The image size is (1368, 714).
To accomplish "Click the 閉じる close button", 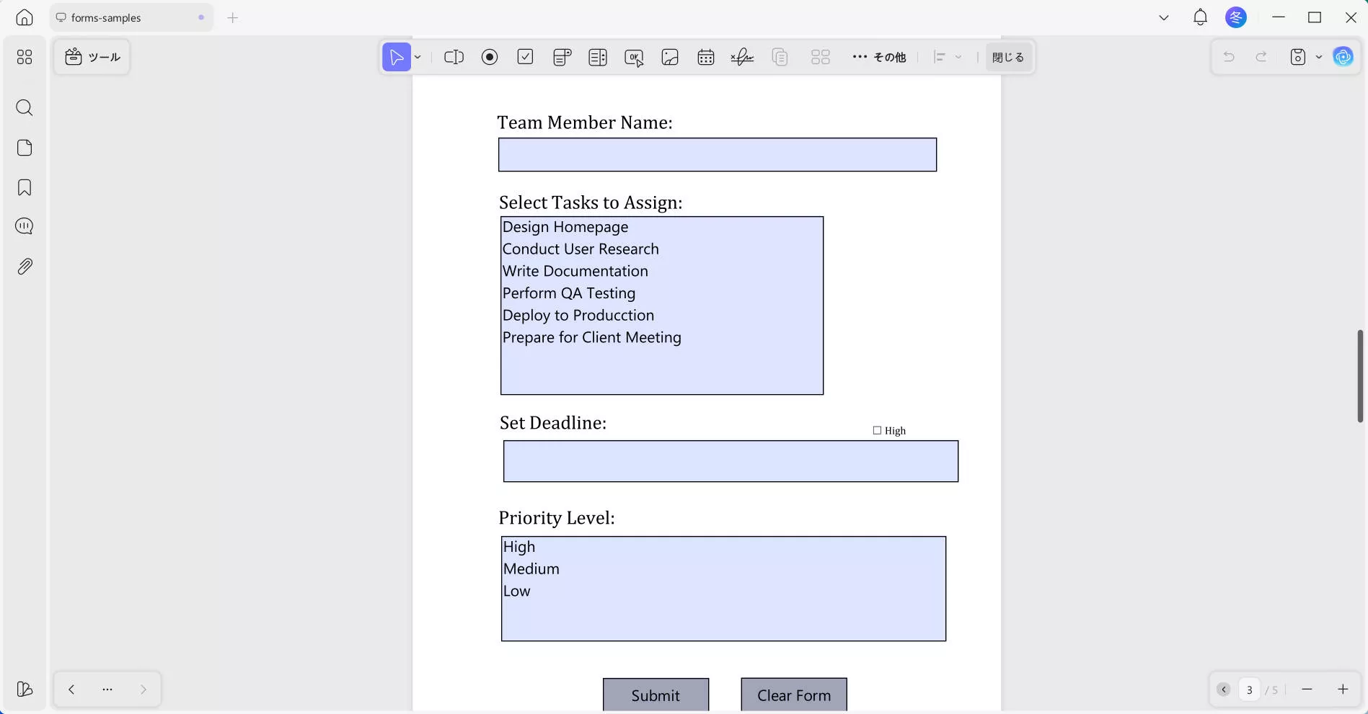I will 1008,57.
